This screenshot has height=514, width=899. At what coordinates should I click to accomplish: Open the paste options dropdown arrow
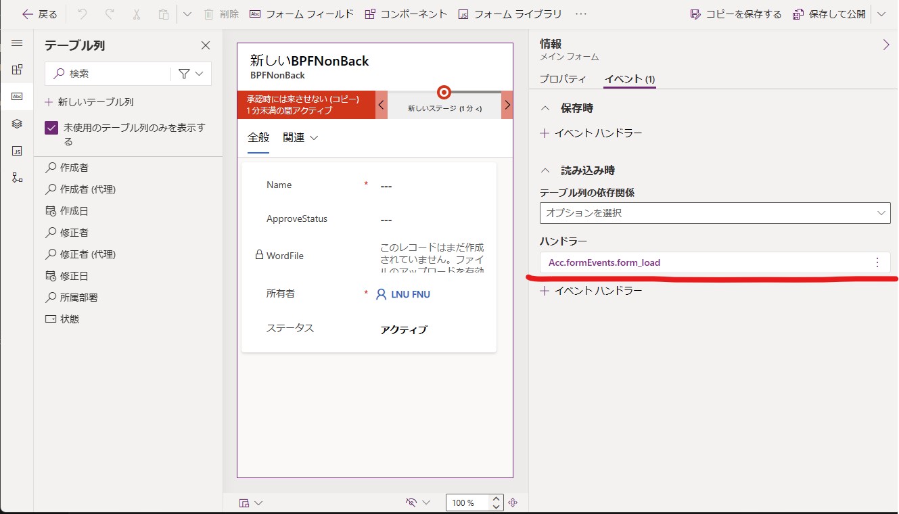tap(187, 14)
